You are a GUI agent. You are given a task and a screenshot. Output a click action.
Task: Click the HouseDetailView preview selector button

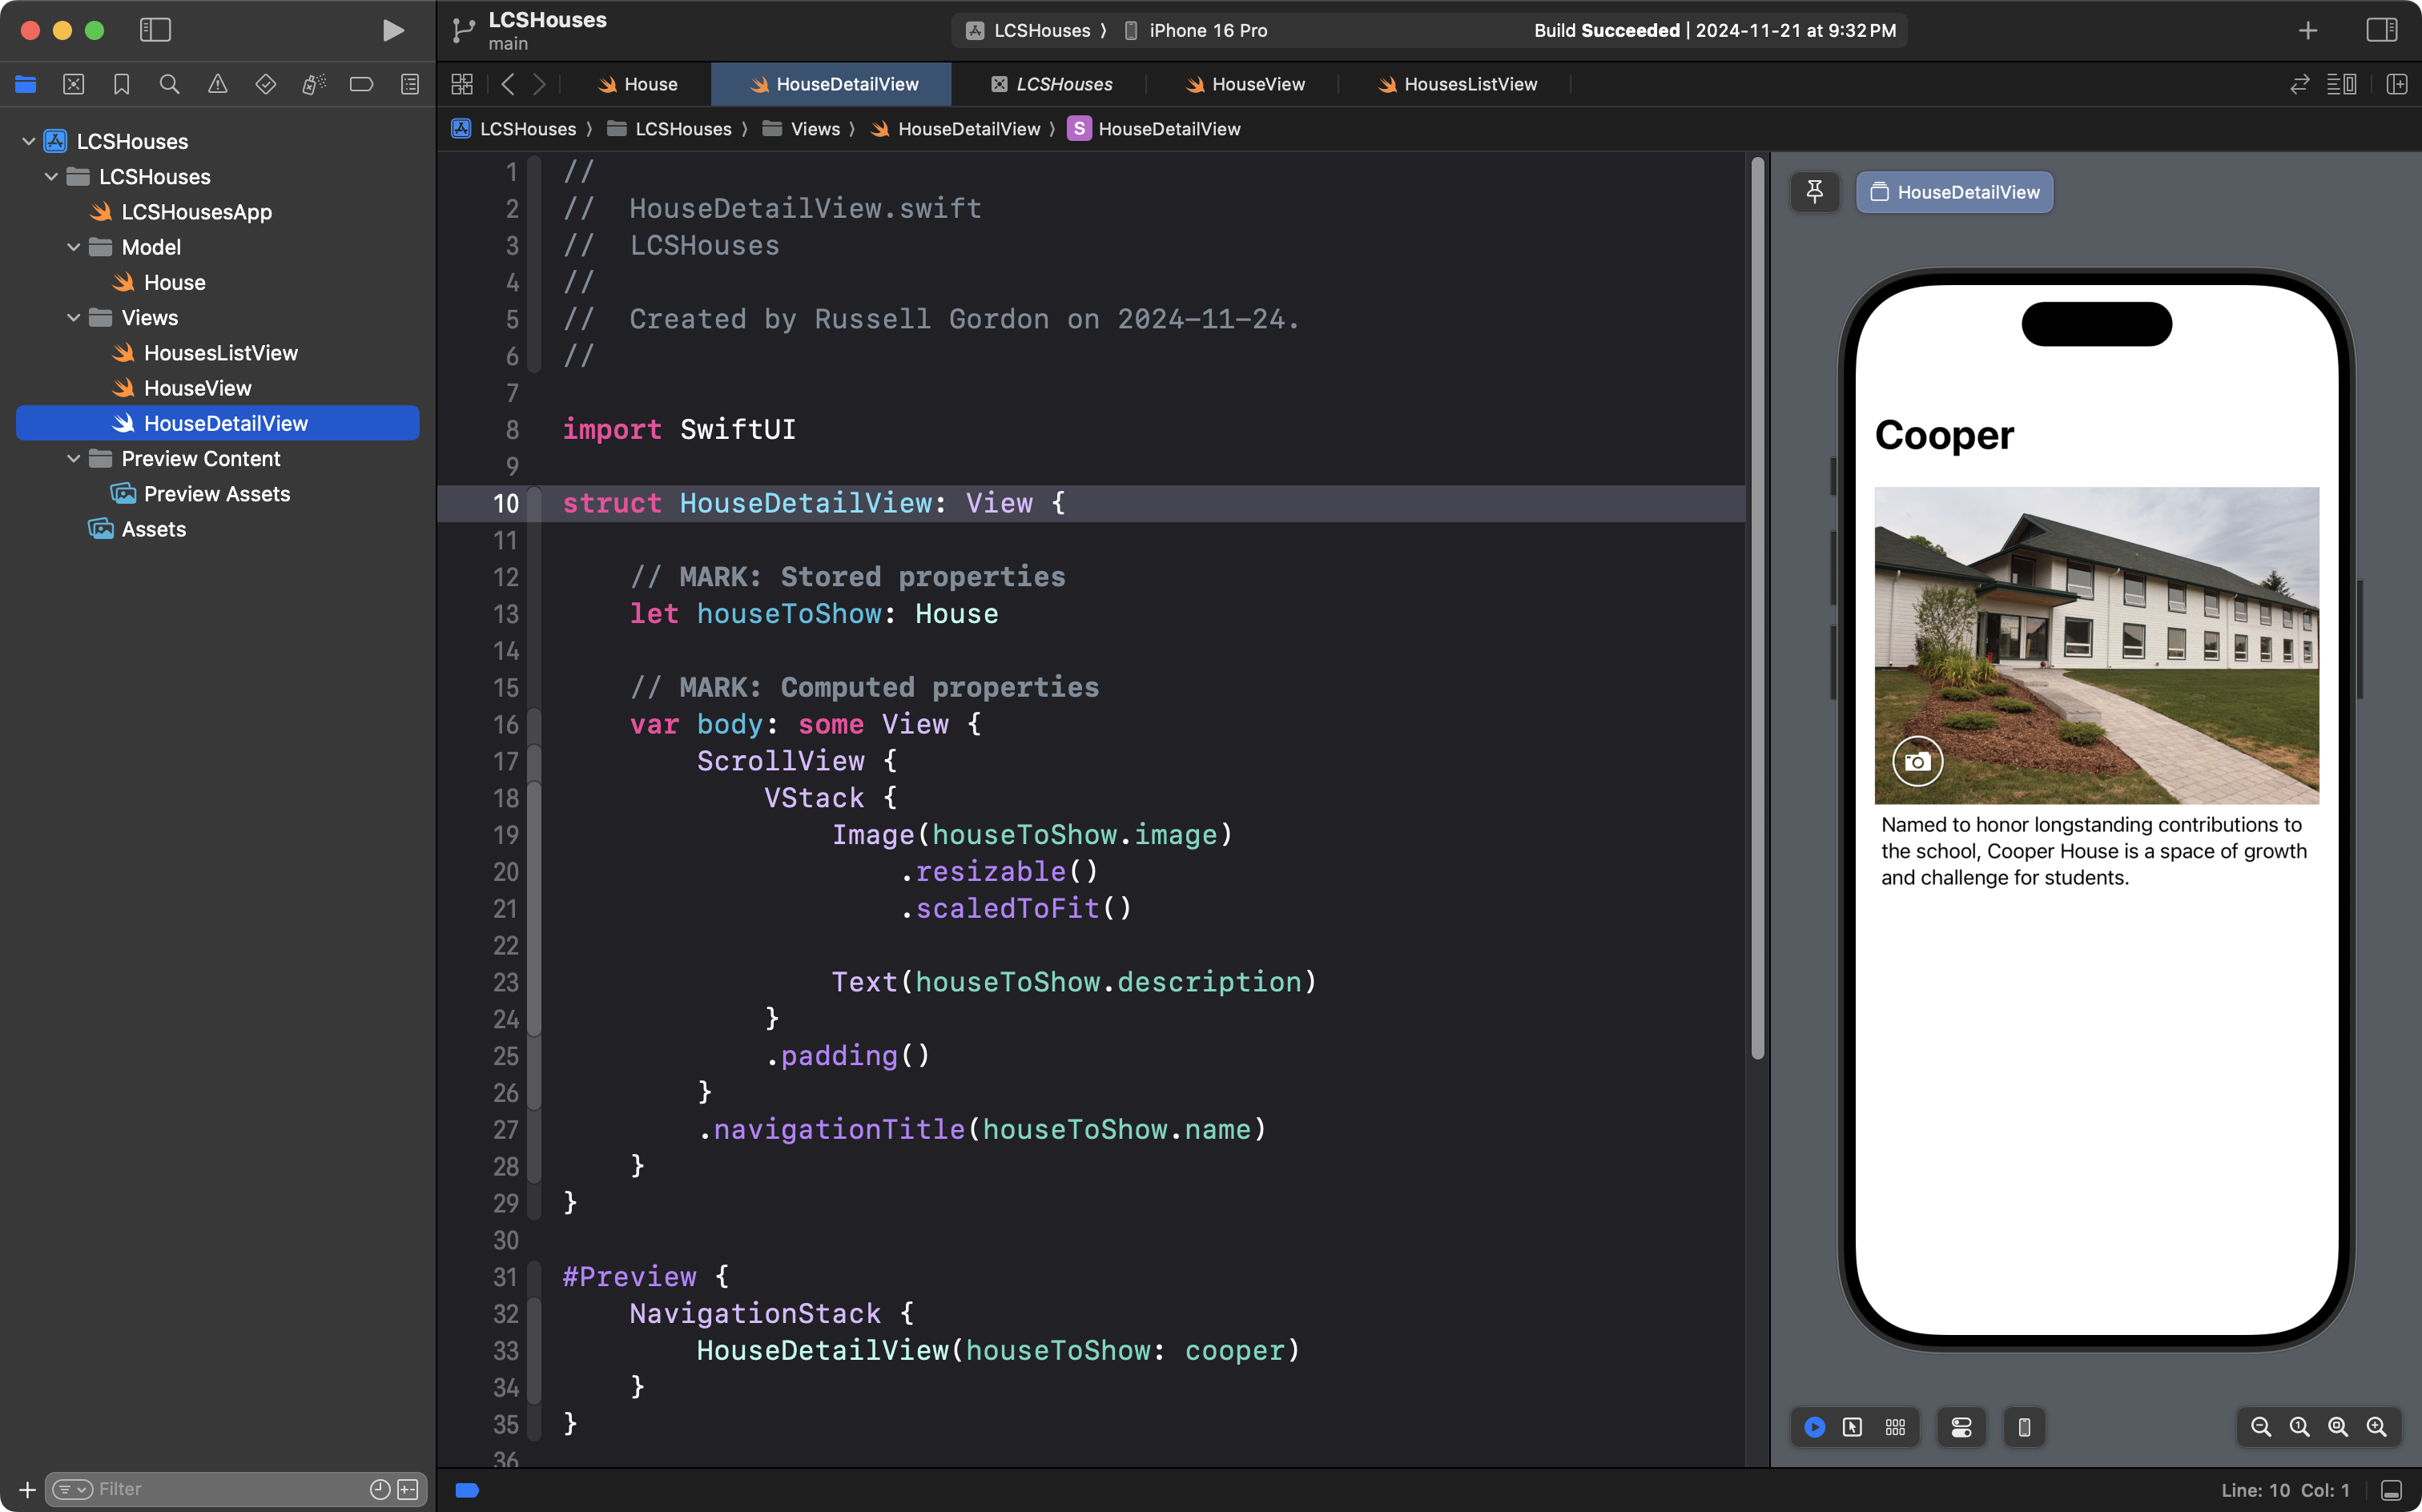coord(1954,192)
